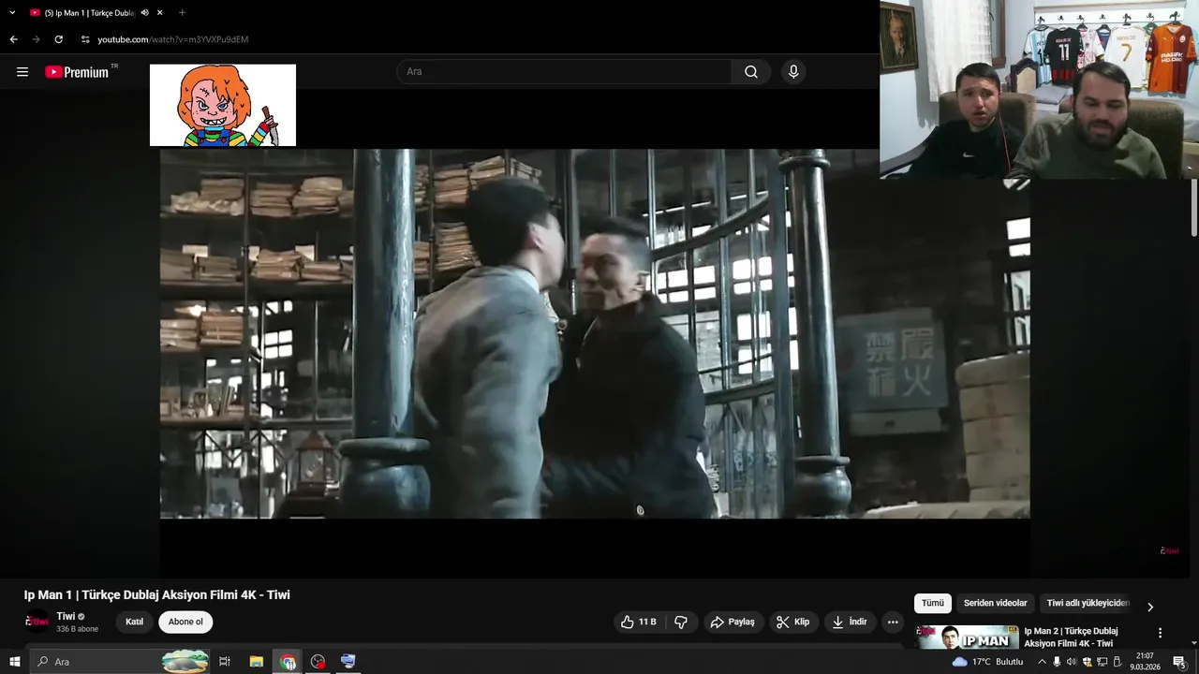Open a new browser tab
This screenshot has height=674, width=1199.
point(182,13)
